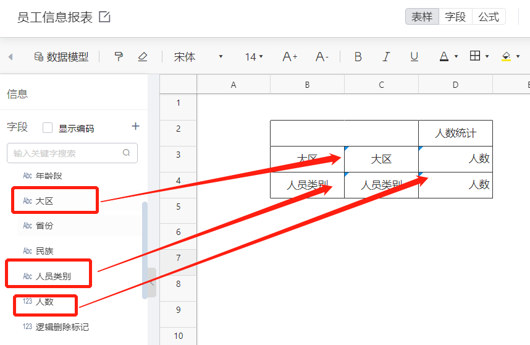
Task: Select the 年龄段 field
Action: (x=43, y=176)
